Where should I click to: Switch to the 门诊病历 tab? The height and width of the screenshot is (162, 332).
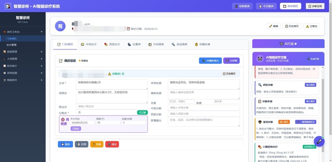[65, 44]
